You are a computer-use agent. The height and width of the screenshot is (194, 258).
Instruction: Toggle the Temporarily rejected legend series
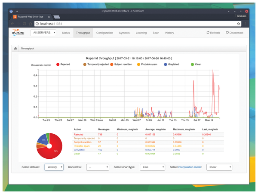pos(96,65)
